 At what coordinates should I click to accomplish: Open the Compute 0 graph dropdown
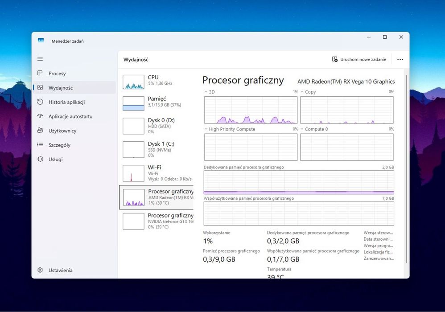coord(302,129)
